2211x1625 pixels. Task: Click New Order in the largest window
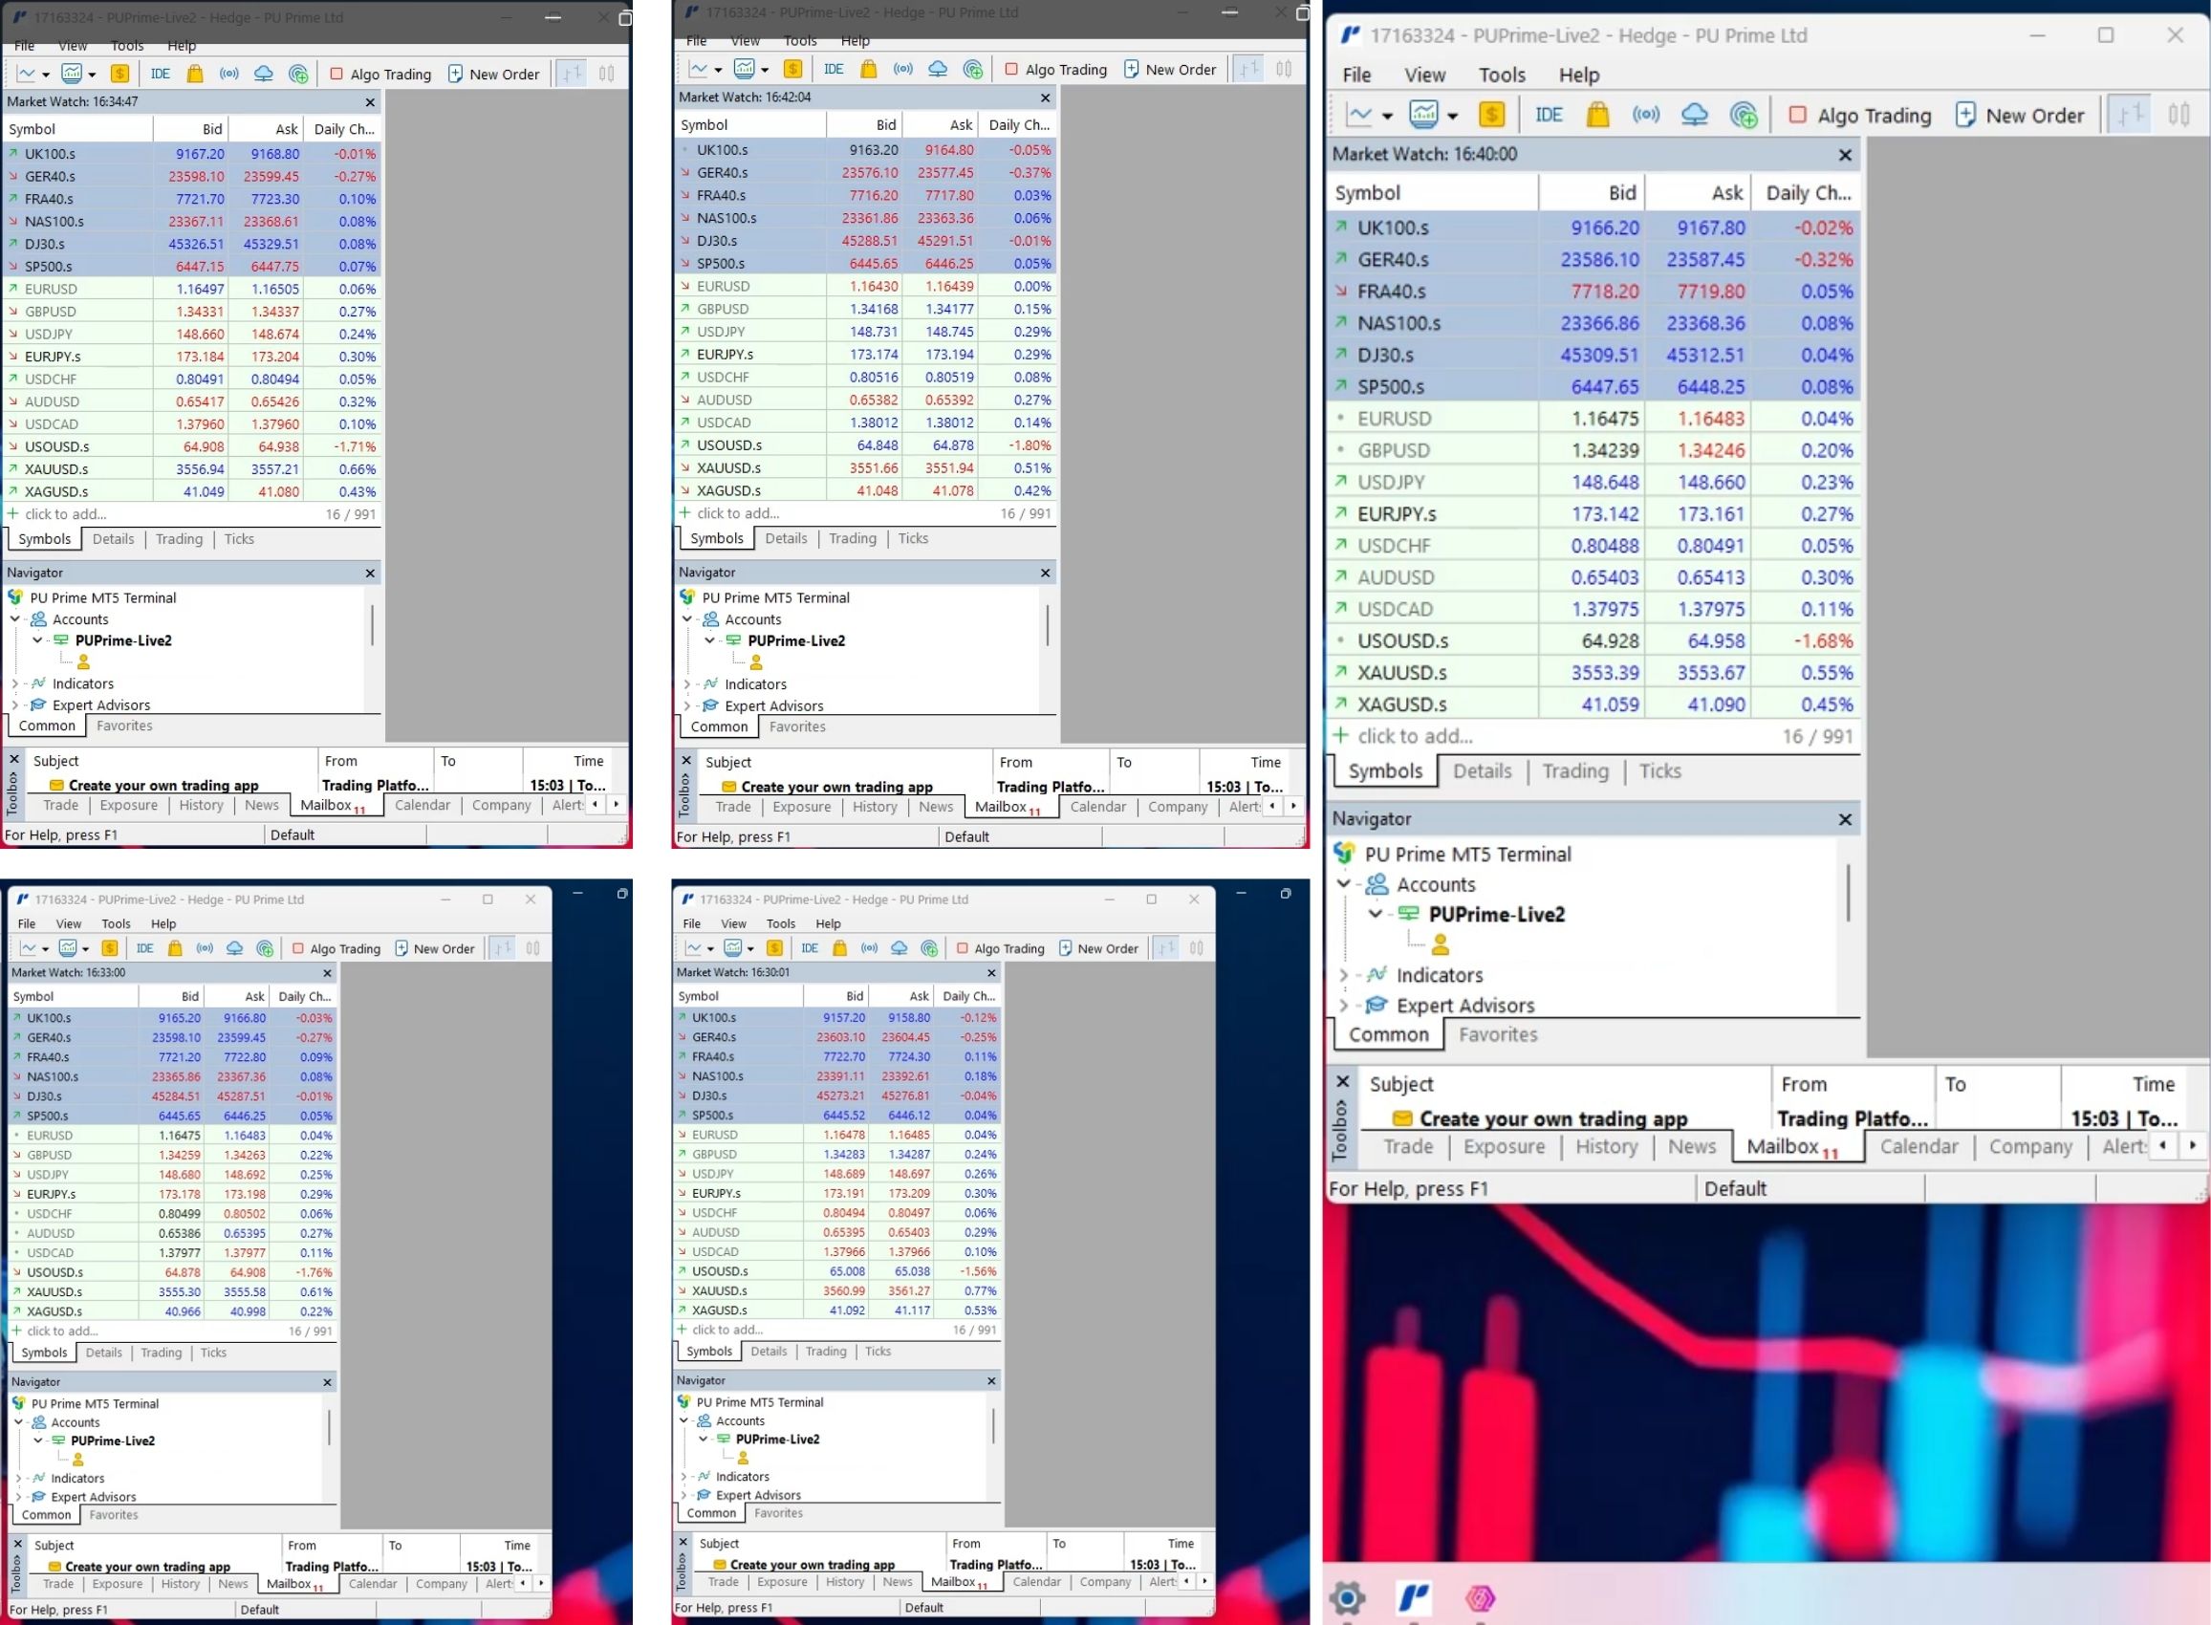click(2019, 115)
